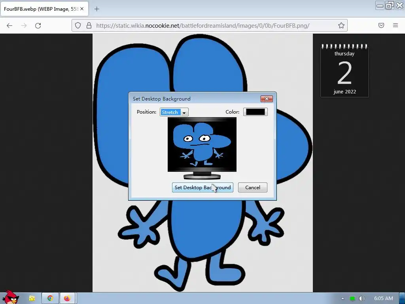Click the monitor preview thumbnail in dialog

click(x=202, y=148)
